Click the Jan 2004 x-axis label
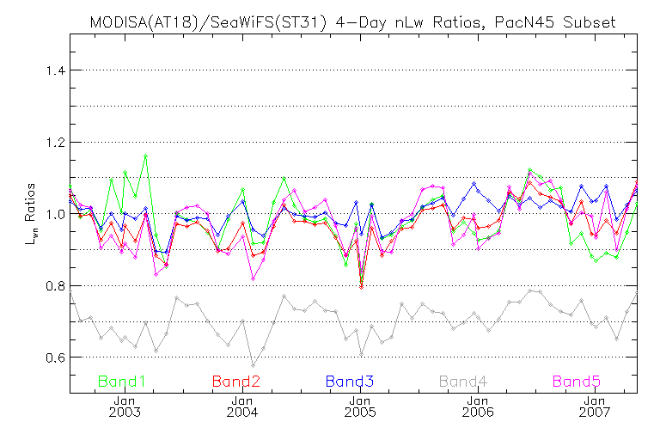This screenshot has height=440, width=660. click(242, 406)
